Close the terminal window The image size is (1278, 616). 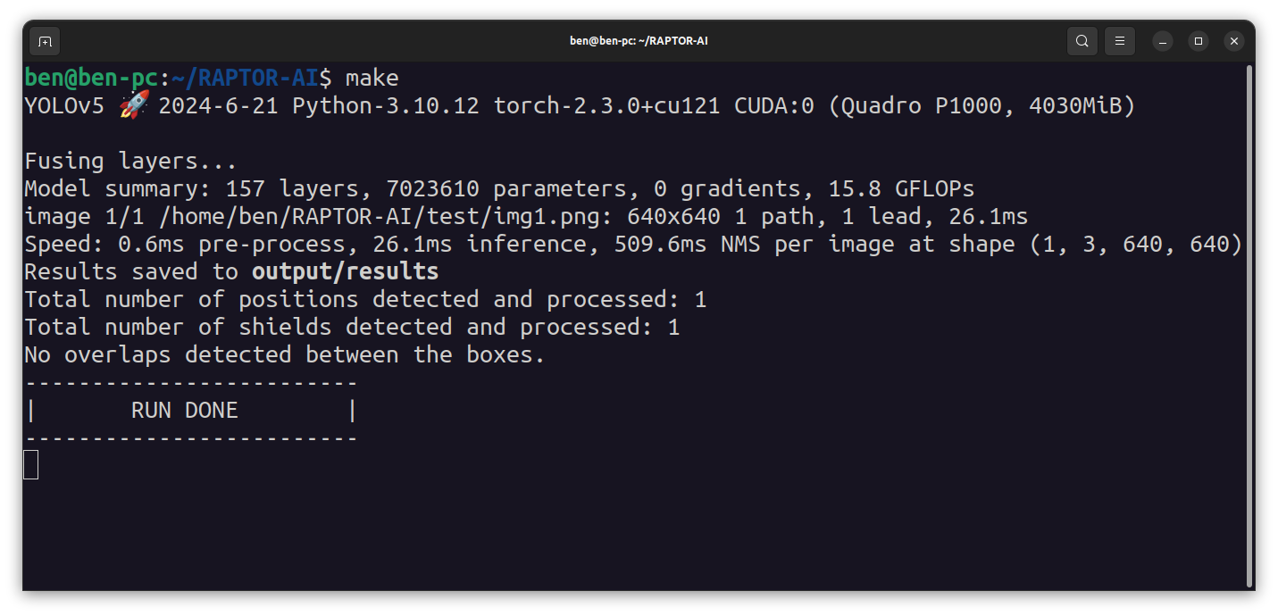point(1234,41)
